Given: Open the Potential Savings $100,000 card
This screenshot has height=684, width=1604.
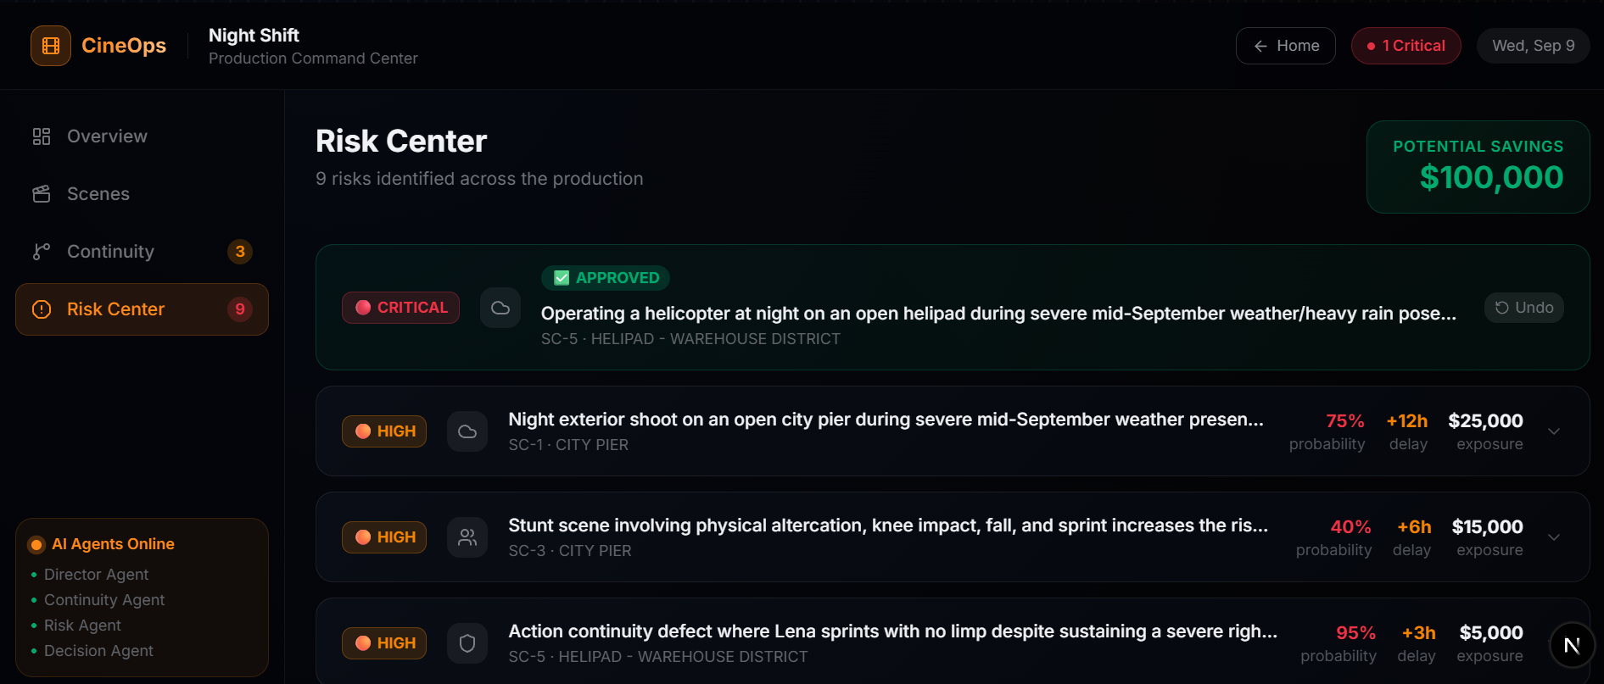Looking at the screenshot, I should click(x=1478, y=167).
